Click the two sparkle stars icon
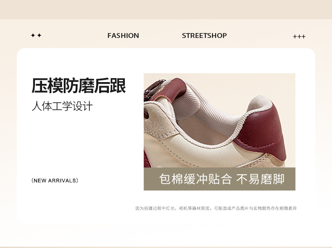The width and height of the screenshot is (332, 248). [x=36, y=35]
